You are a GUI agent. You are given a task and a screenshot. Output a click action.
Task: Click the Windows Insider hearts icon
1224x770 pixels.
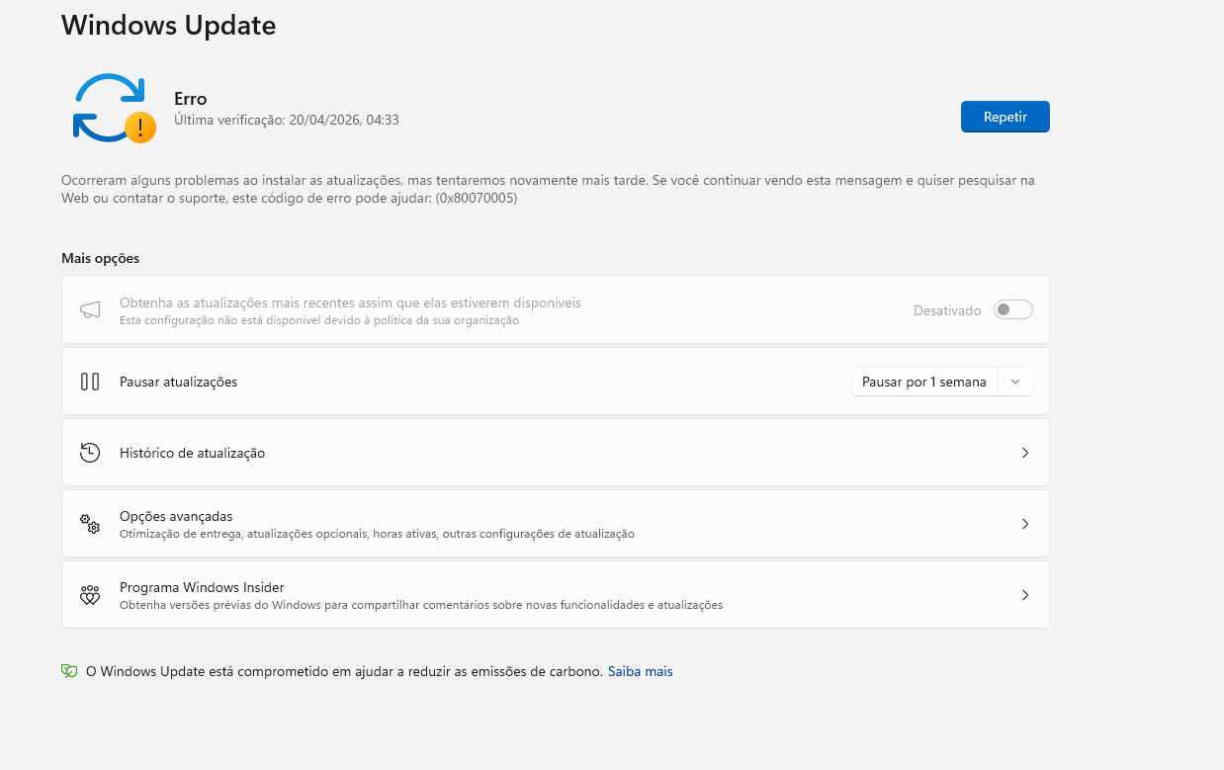tap(90, 595)
